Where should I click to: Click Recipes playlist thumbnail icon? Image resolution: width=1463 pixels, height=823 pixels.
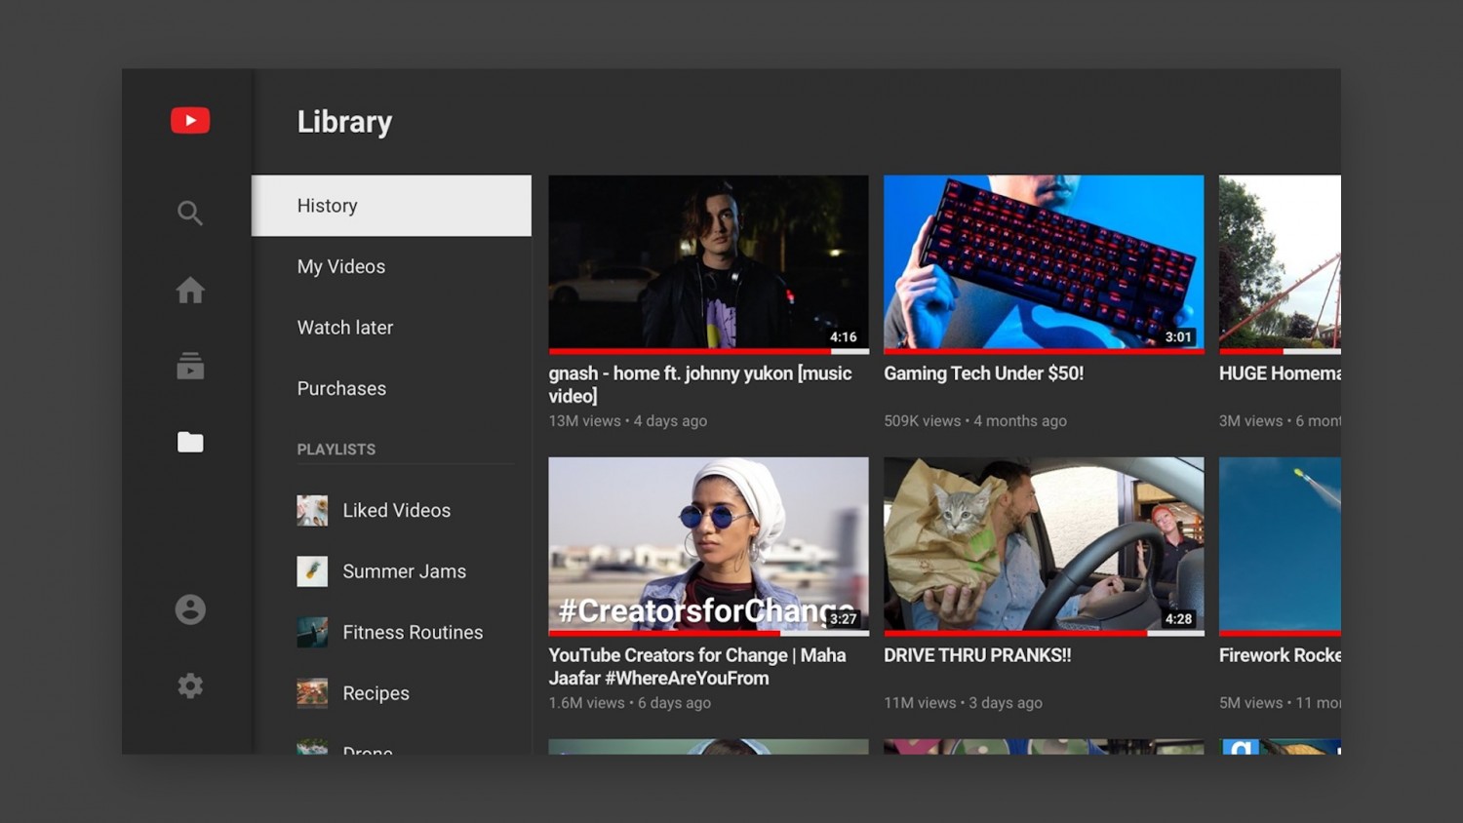pyautogui.click(x=312, y=693)
